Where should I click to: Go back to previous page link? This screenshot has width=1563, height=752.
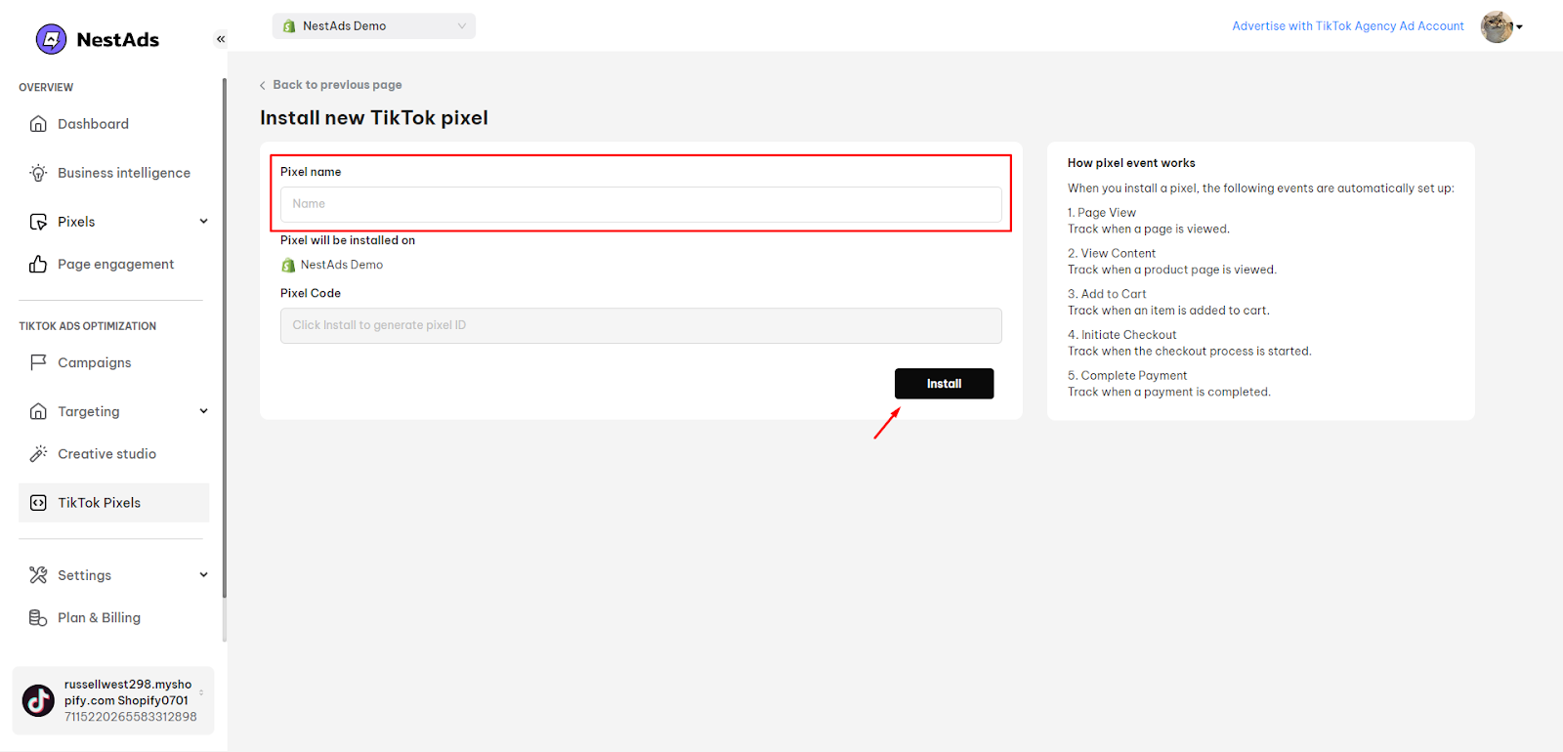click(x=331, y=85)
